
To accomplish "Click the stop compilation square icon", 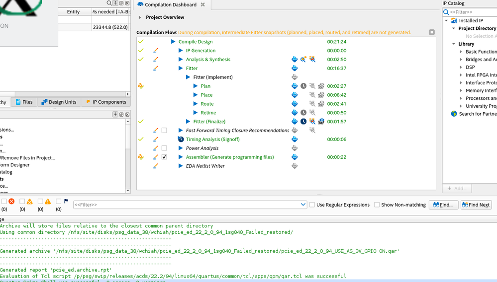I will click(432, 32).
